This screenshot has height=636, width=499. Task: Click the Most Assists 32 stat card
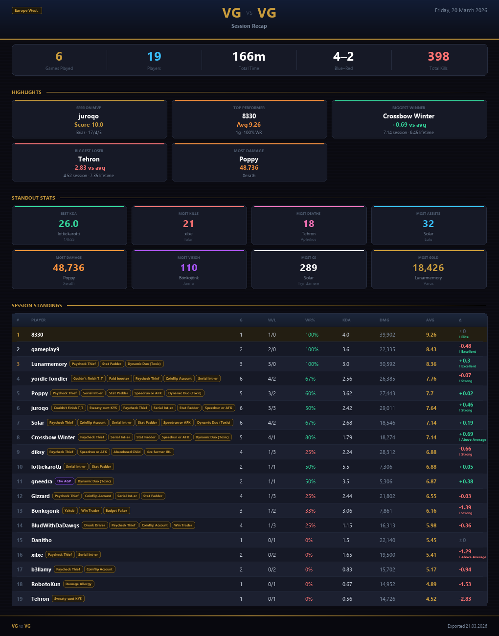429,226
